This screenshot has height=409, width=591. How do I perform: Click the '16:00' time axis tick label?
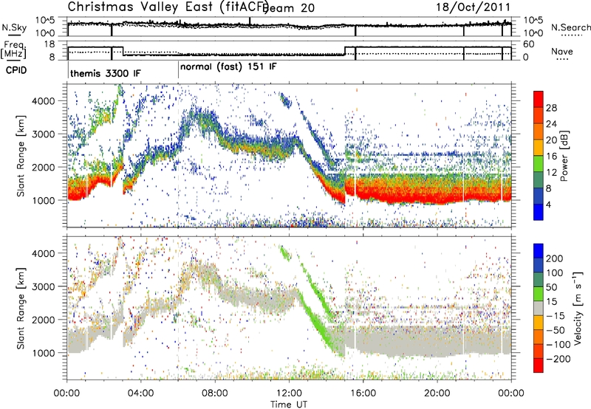(x=363, y=393)
